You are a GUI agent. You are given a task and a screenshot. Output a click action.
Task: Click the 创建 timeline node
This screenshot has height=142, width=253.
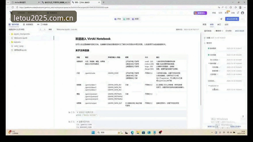(205, 38)
